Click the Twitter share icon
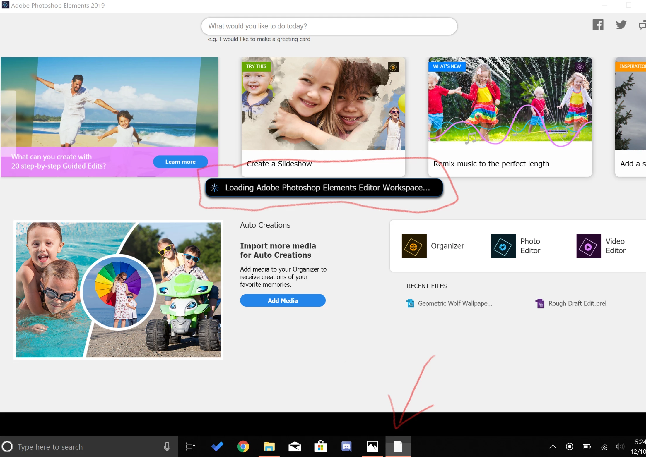 pyautogui.click(x=621, y=25)
